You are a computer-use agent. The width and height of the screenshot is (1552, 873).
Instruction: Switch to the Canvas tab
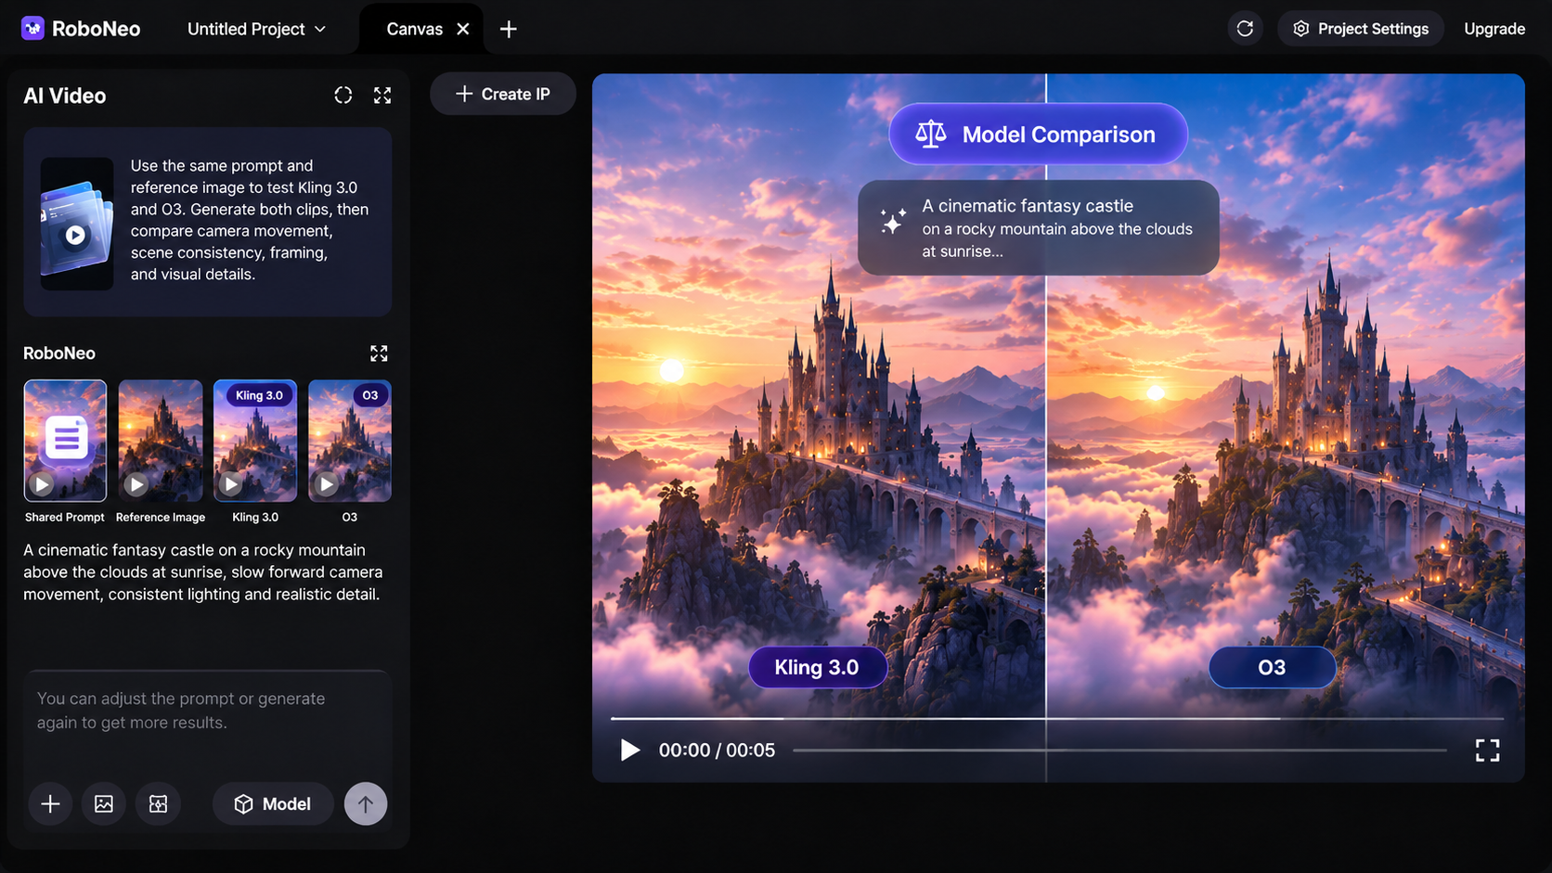(414, 29)
